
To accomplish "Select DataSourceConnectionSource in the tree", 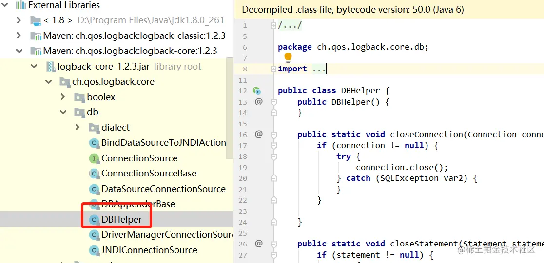I will pos(163,189).
